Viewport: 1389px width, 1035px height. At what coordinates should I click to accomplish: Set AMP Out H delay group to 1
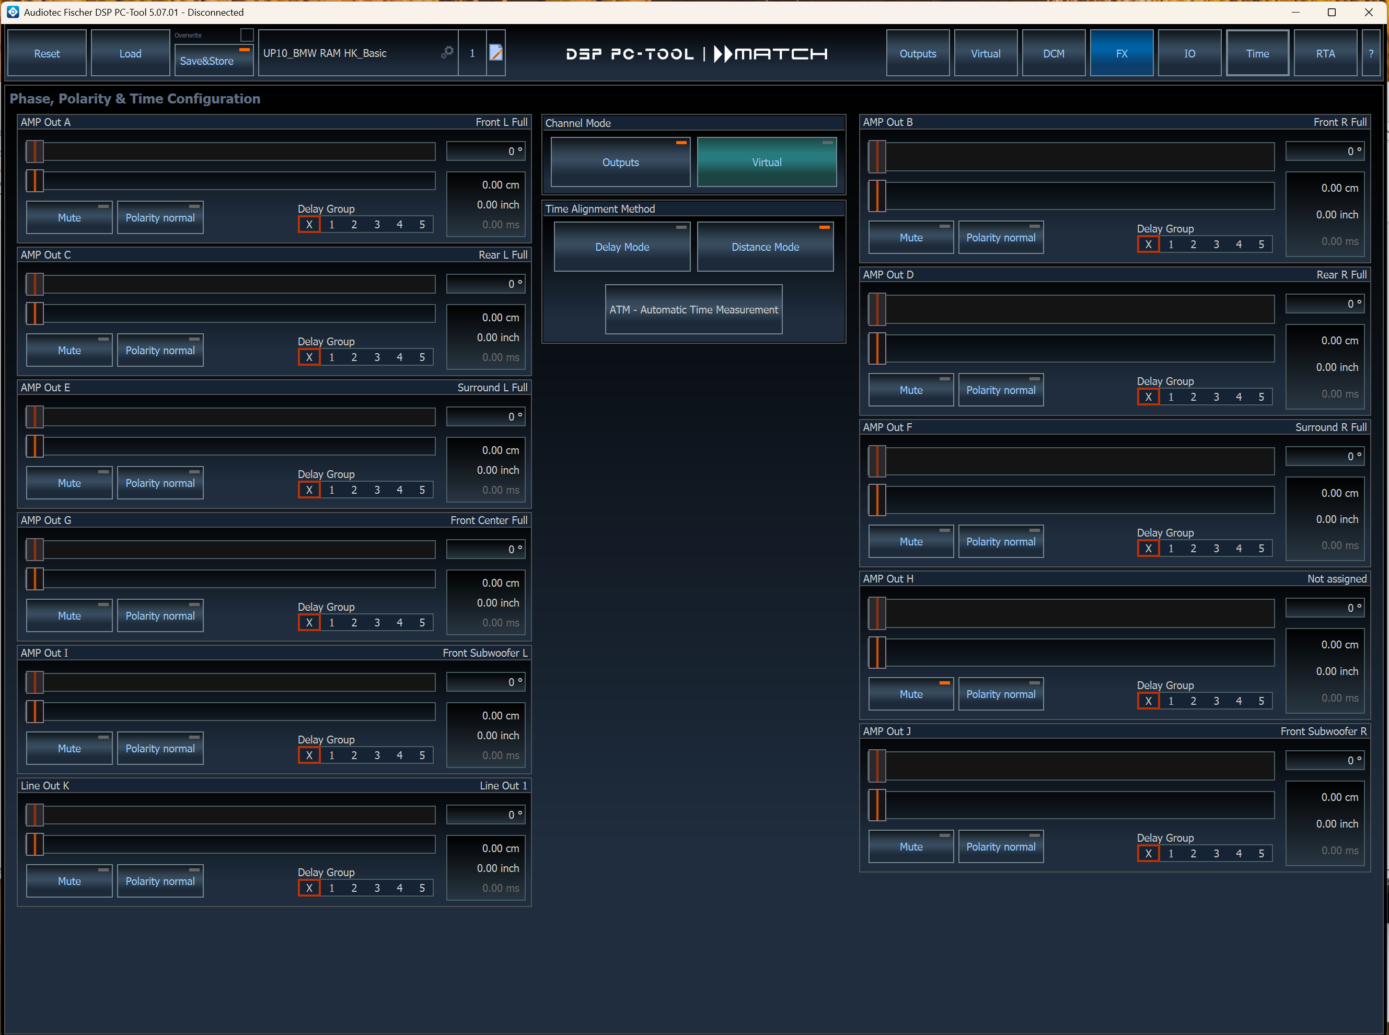pyautogui.click(x=1171, y=701)
